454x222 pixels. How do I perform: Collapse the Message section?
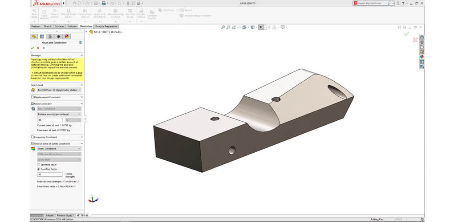pos(81,55)
